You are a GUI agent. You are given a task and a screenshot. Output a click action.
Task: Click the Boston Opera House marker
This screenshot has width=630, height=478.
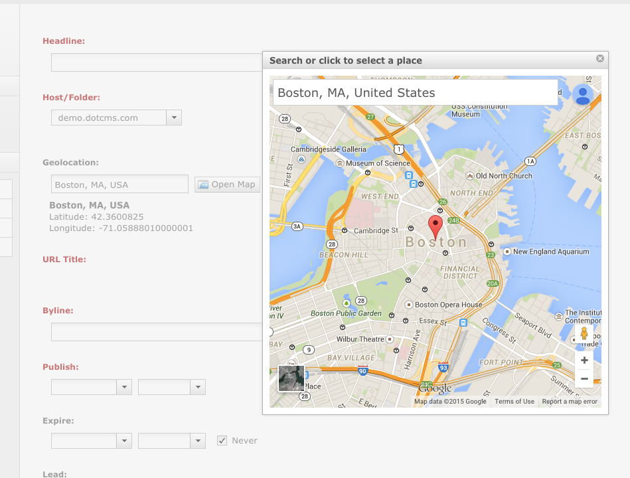click(x=409, y=305)
